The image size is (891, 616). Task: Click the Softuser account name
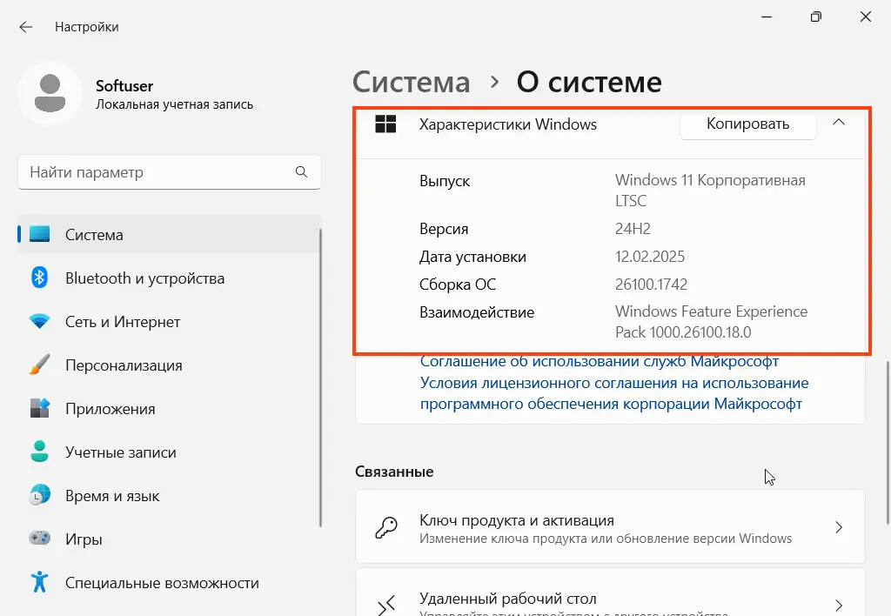124,86
